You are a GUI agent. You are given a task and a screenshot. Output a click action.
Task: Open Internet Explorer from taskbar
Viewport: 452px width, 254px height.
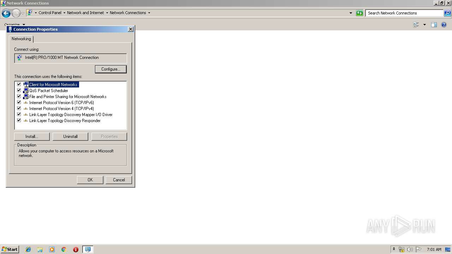pyautogui.click(x=28, y=249)
